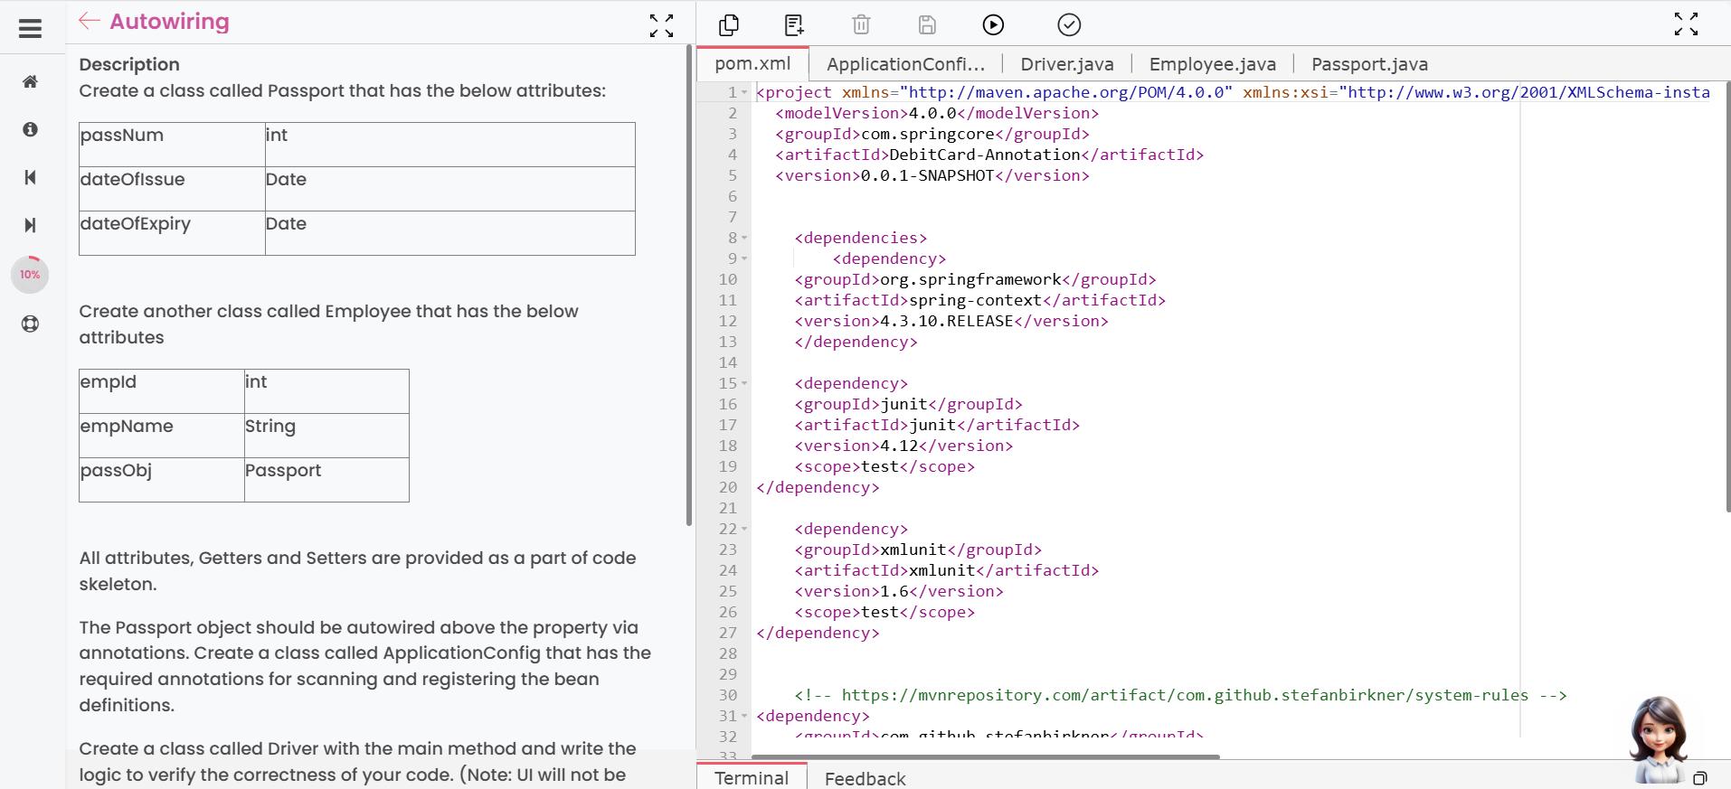Viewport: 1731px width, 789px height.
Task: Collapse the dependencies block at line 8
Action: point(744,239)
